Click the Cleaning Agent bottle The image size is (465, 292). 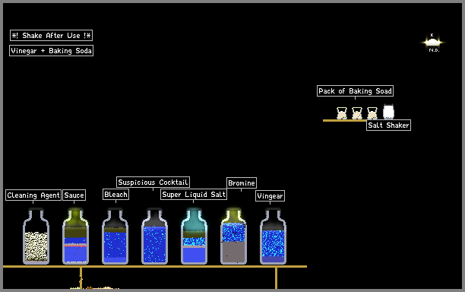point(36,236)
